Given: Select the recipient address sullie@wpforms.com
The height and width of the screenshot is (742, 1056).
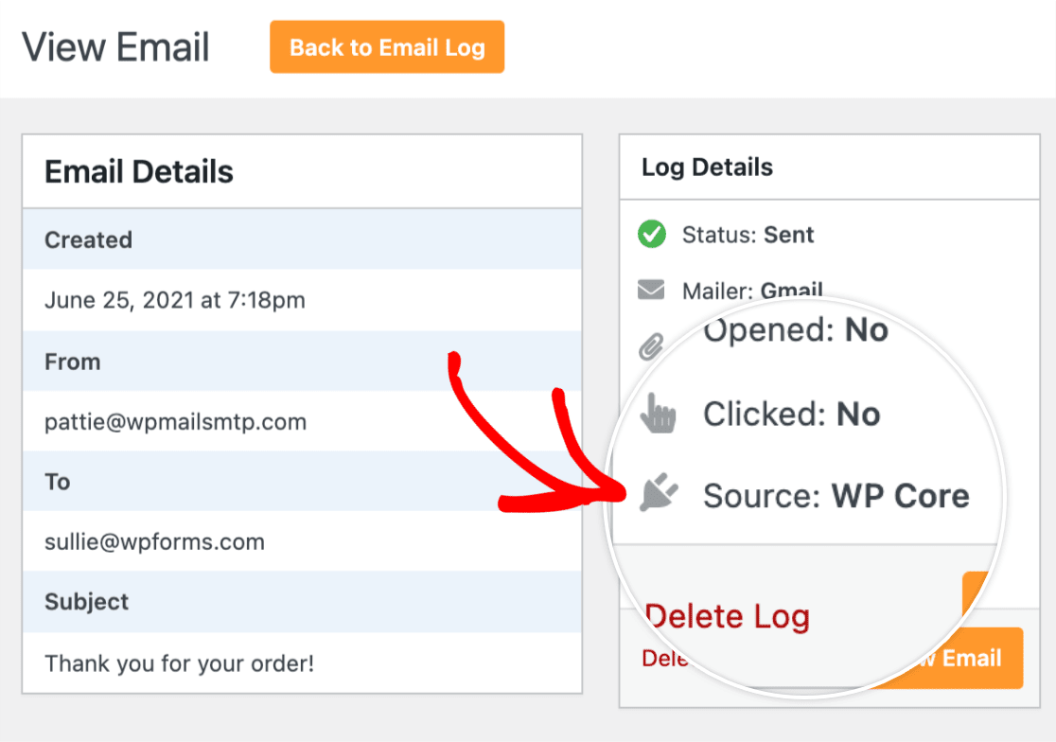Looking at the screenshot, I should point(154,541).
